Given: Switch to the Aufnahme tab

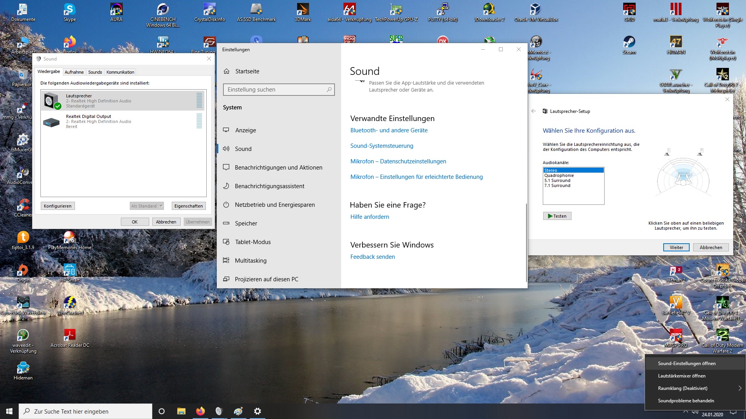Looking at the screenshot, I should tap(74, 72).
